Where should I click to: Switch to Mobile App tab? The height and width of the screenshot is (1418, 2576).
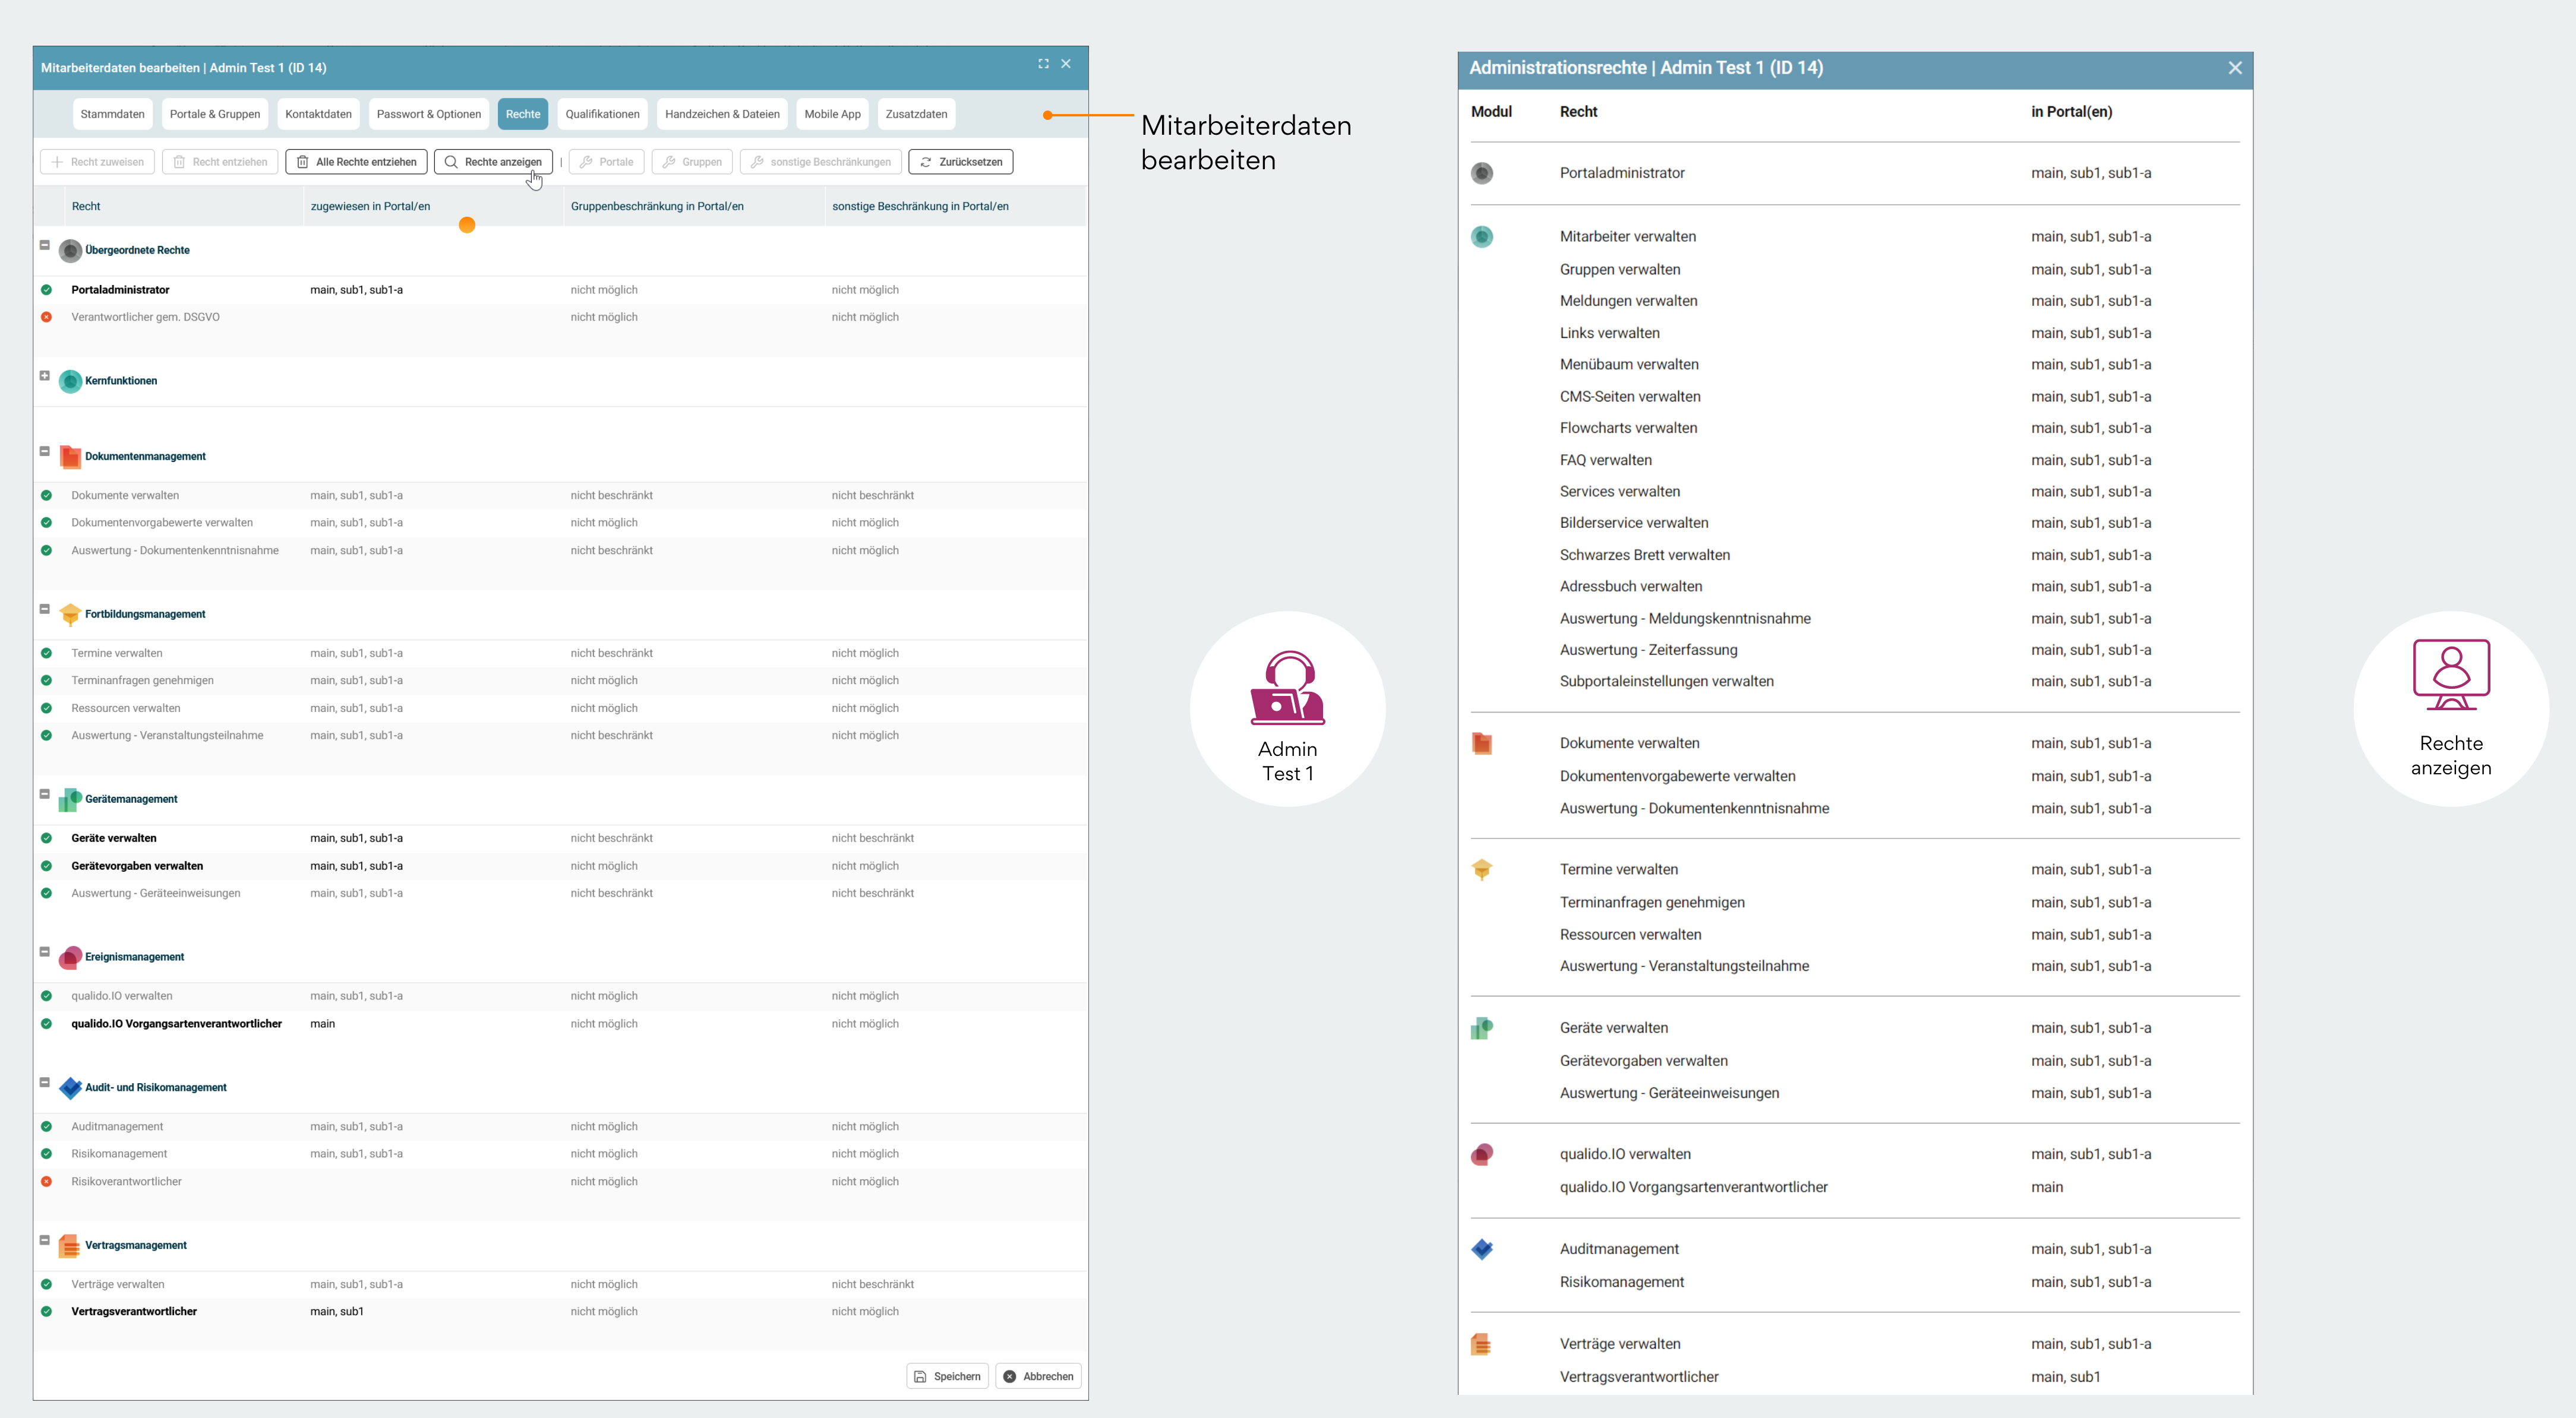[x=832, y=114]
